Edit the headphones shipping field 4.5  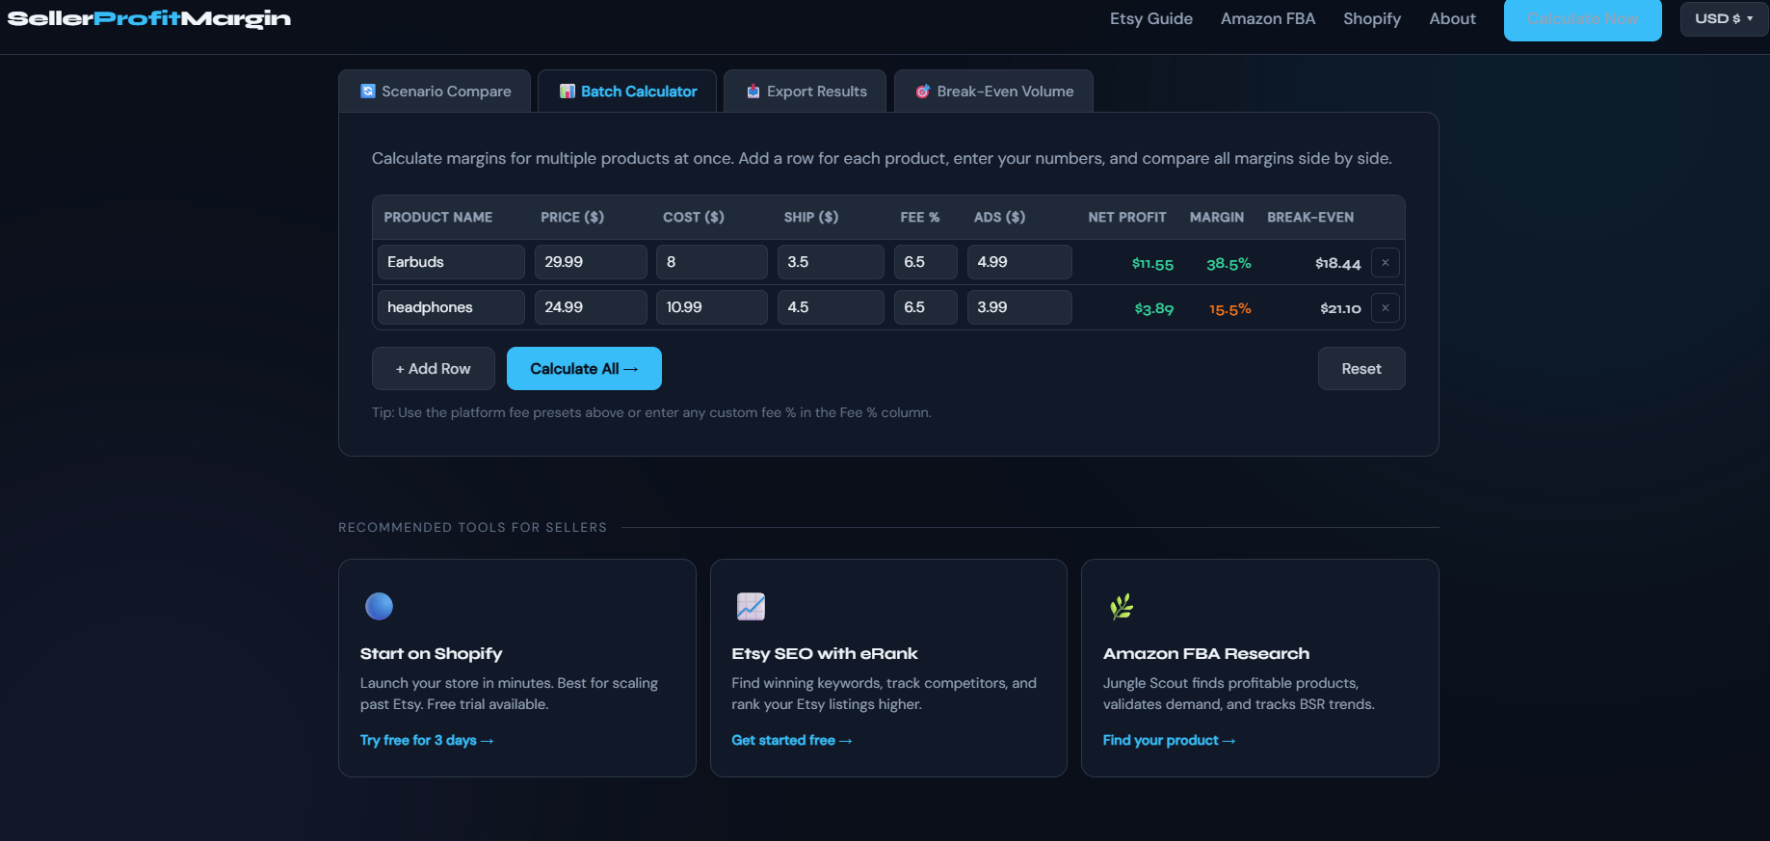[831, 307]
